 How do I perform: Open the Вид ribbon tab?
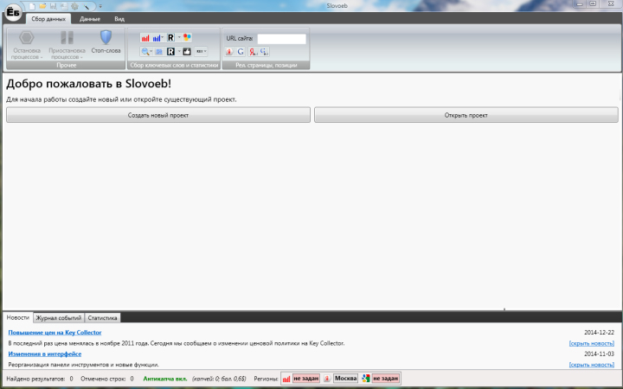tap(119, 19)
